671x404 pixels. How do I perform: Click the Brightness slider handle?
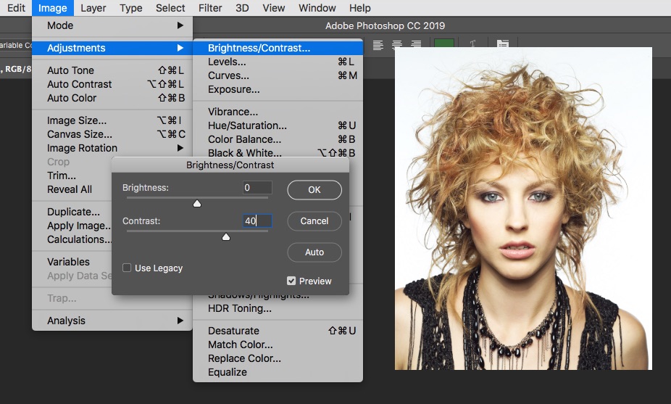[197, 204]
